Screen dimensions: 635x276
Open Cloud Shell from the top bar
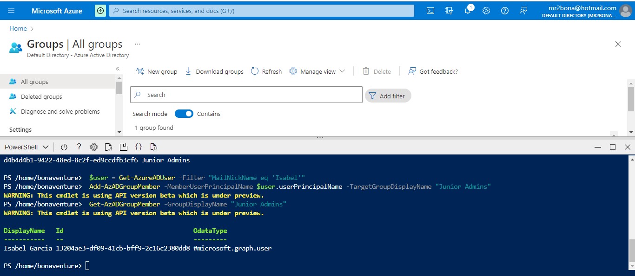430,10
